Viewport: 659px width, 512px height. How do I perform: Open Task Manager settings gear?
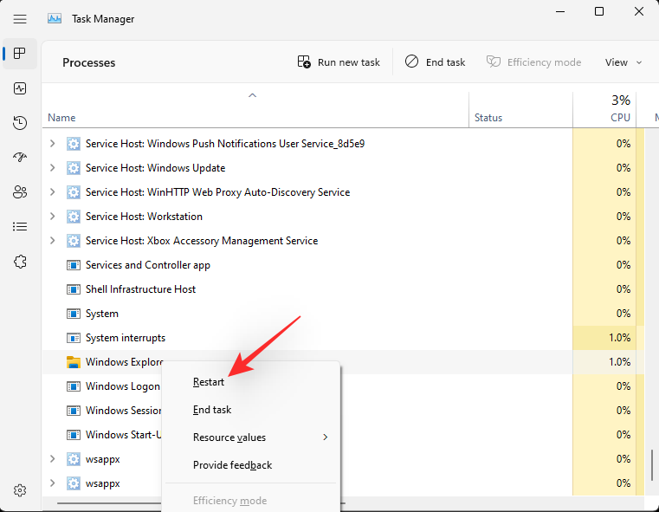tap(20, 490)
